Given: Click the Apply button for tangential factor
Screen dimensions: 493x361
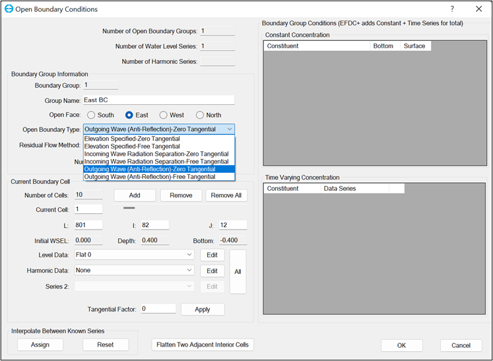Looking at the screenshot, I should pyautogui.click(x=202, y=310).
